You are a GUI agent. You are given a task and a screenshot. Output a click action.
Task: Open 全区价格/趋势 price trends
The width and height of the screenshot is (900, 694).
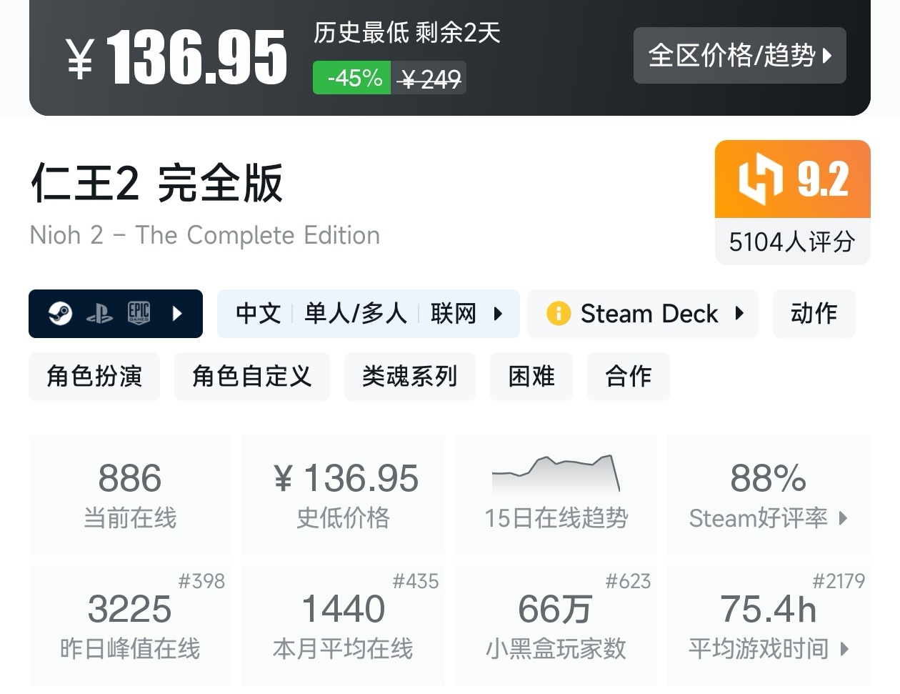[739, 55]
